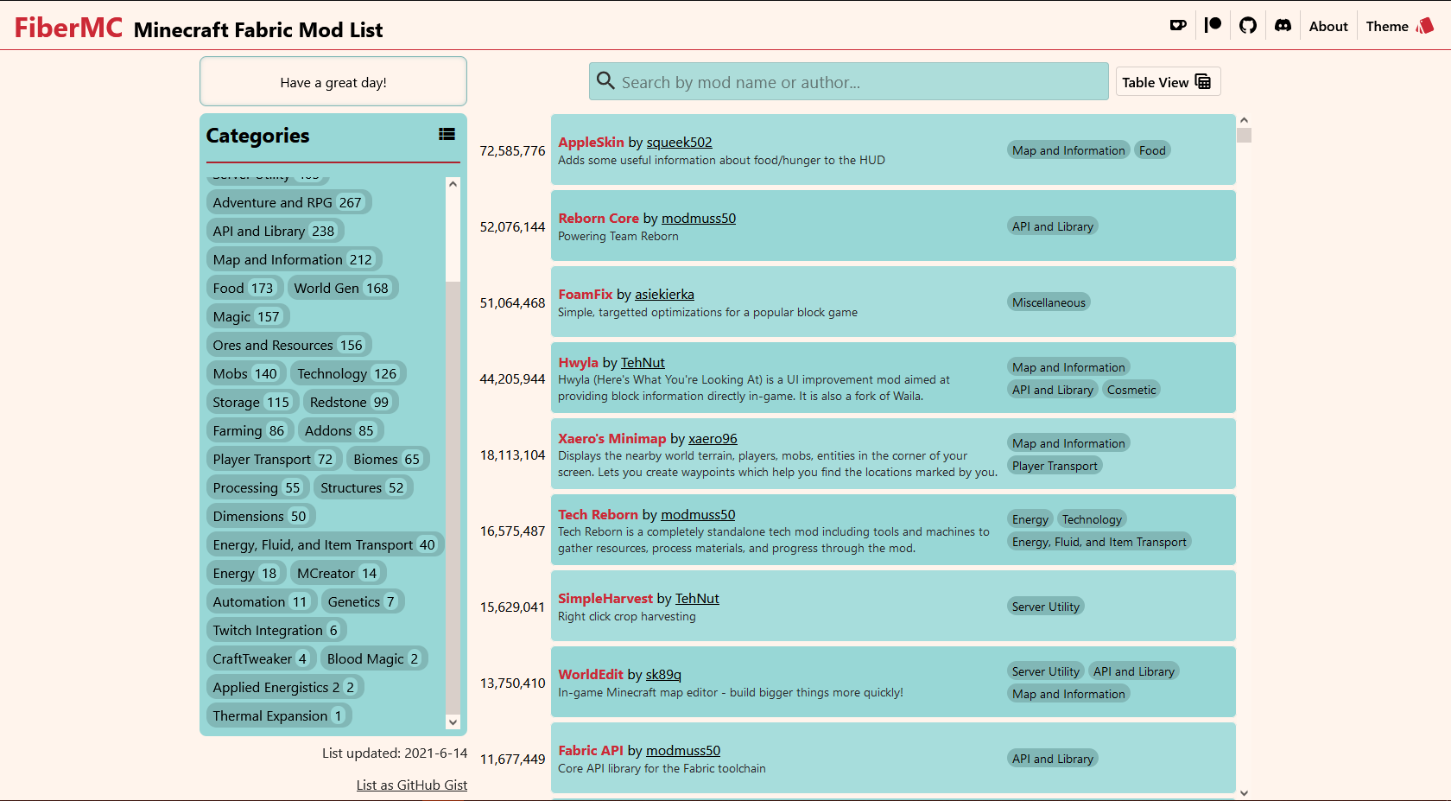Screen dimensions: 1451x801
Task: Click the Food tag on AppleSkin
Action: 1152,150
